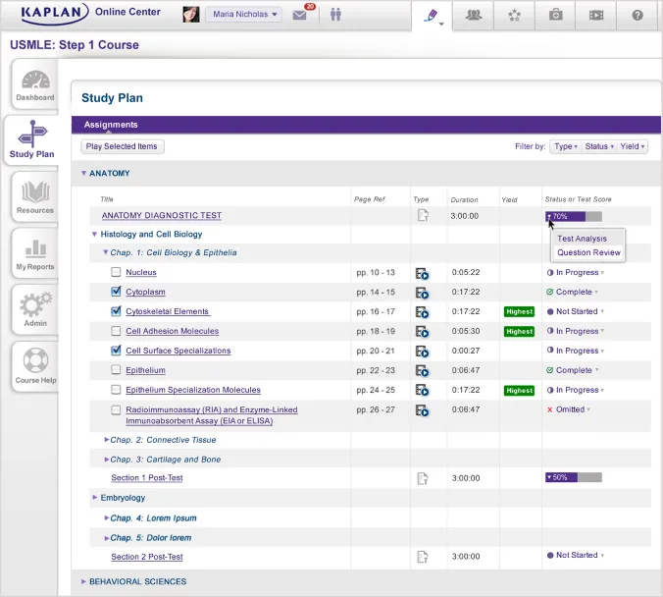The height and width of the screenshot is (597, 663).
Task: Check the Epithelium checkbox
Action: [116, 369]
